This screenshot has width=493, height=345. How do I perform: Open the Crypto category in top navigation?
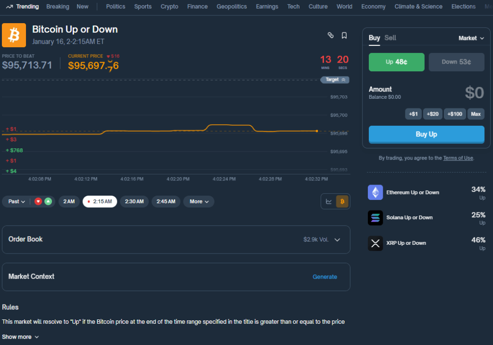169,7
